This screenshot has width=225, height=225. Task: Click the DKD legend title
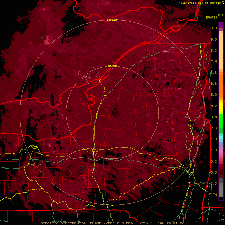click(x=220, y=15)
